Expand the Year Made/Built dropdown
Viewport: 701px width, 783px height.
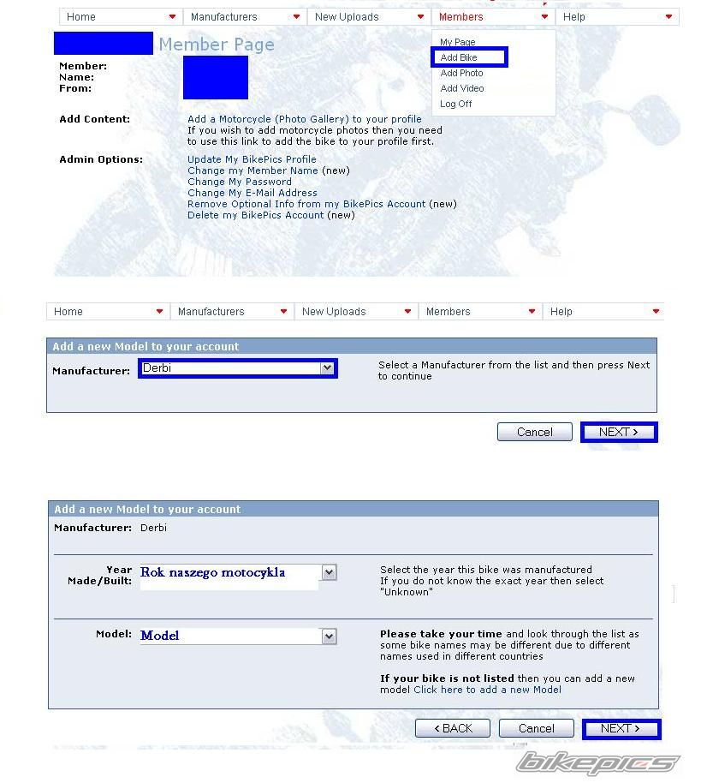329,572
